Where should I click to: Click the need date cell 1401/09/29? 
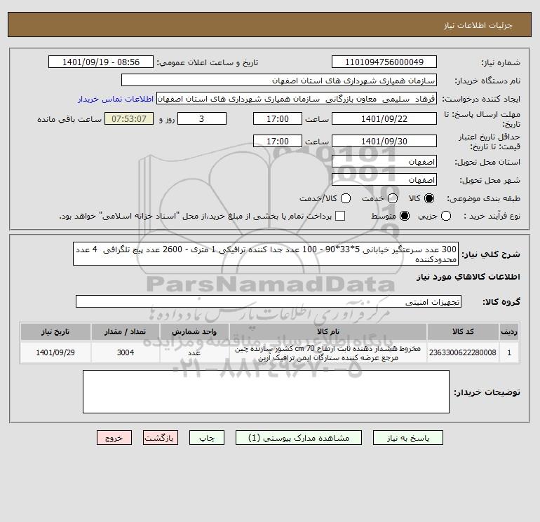[x=55, y=352]
